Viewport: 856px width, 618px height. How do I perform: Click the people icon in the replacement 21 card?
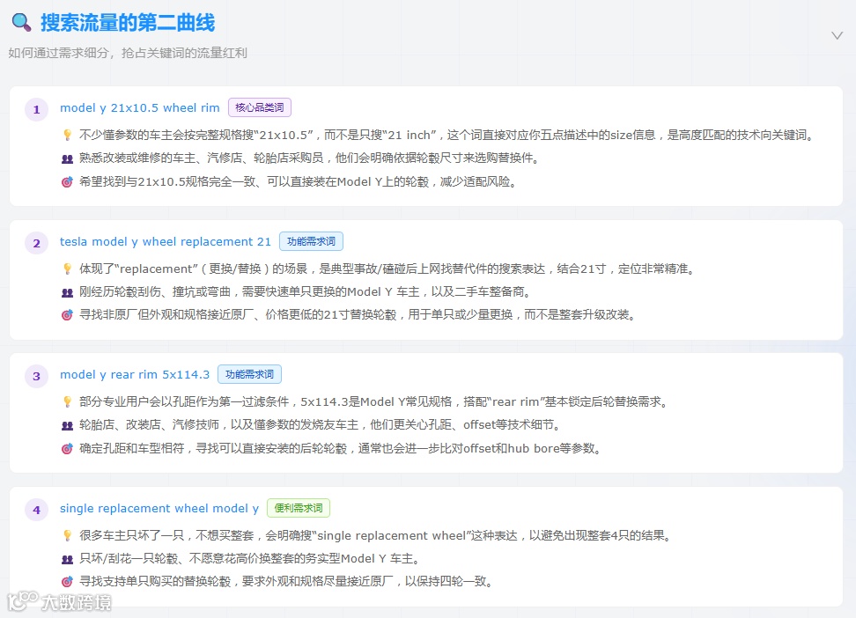tap(67, 292)
